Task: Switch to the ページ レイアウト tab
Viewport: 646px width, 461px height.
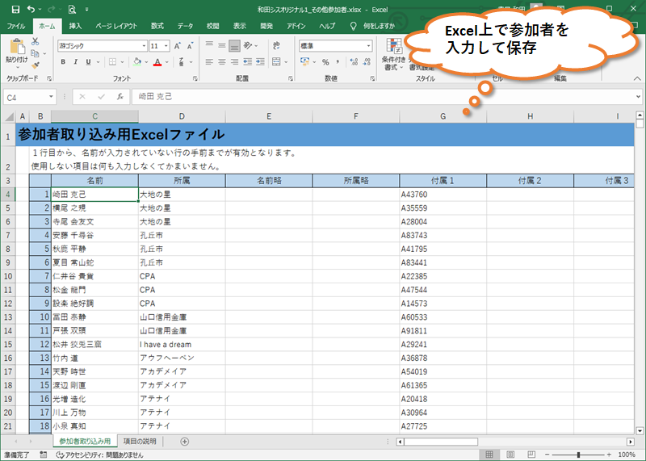Action: click(x=116, y=26)
